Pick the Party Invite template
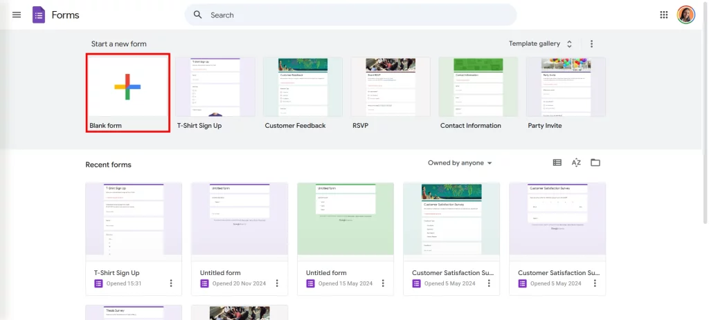Viewport: 709px width, 320px height. pos(566,87)
